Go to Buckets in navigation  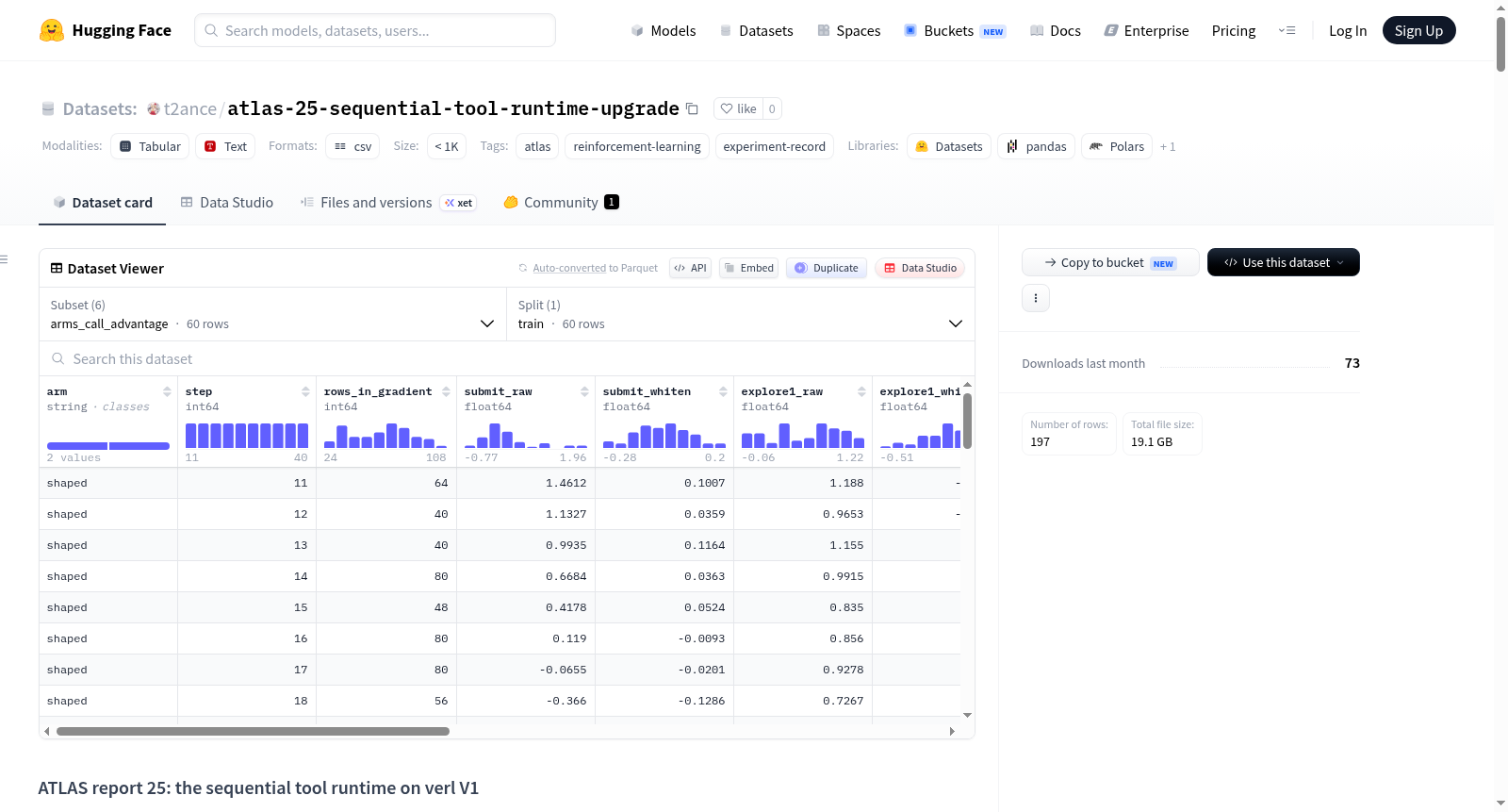point(955,30)
